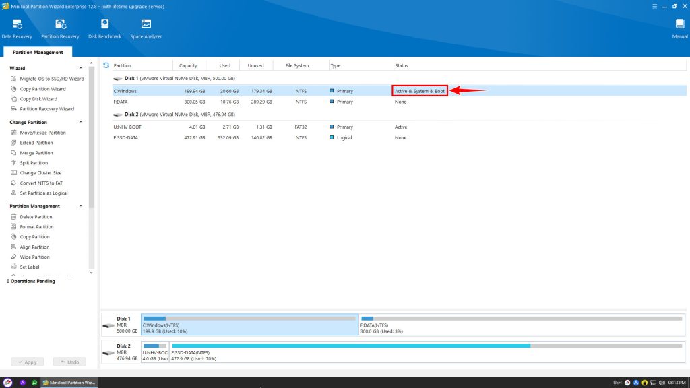Click the Merge Partition icon
690x388 pixels.
pyautogui.click(x=13, y=153)
